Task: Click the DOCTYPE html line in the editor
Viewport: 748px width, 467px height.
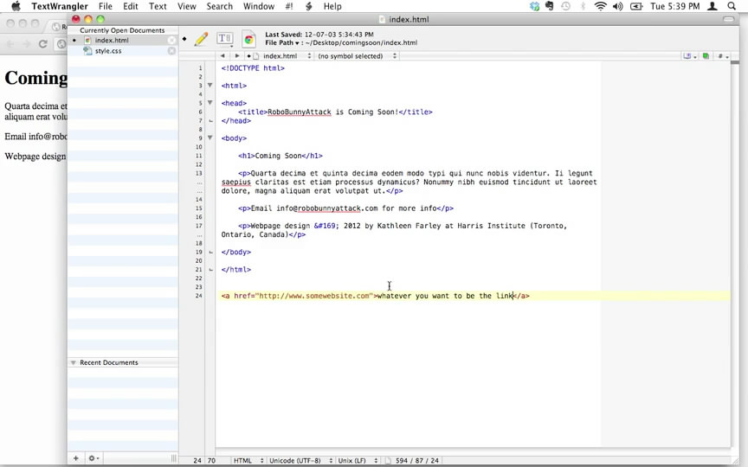Action: 253,68
